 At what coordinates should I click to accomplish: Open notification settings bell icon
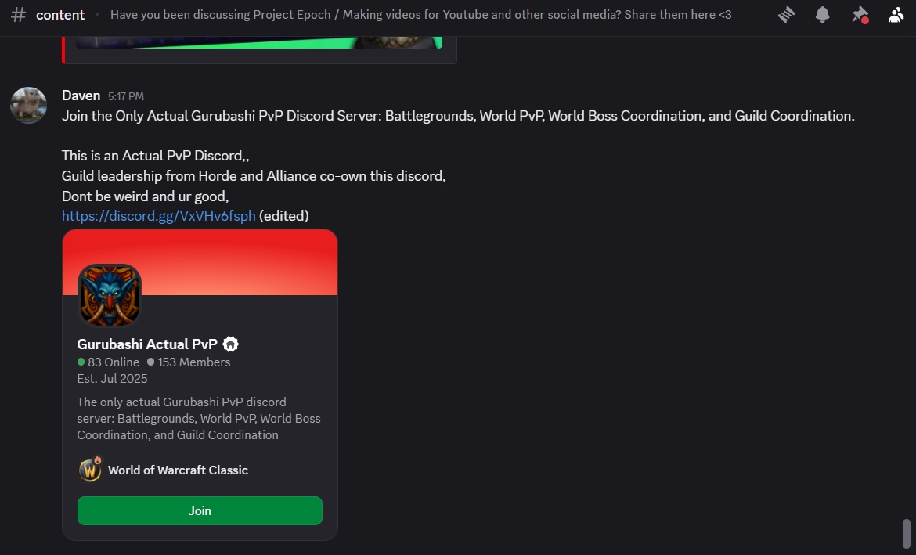tap(823, 15)
